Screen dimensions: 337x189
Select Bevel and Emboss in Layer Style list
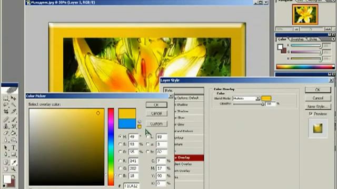pos(189,131)
